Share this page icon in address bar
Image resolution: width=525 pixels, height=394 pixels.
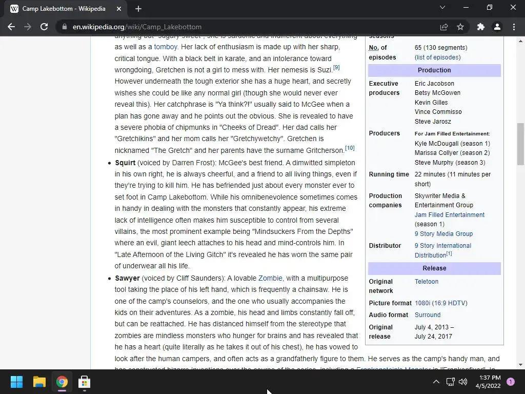(444, 27)
